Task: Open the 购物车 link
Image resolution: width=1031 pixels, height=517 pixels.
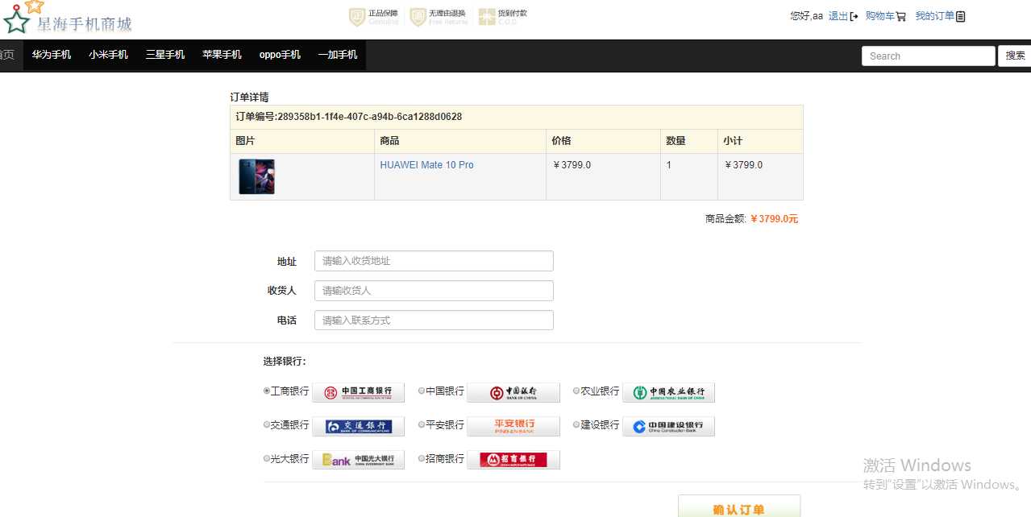Action: [x=879, y=16]
